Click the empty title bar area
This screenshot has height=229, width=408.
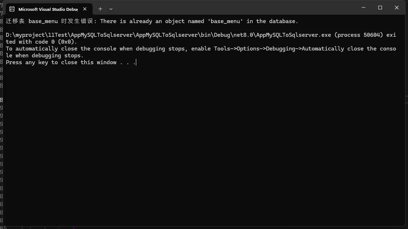click(x=235, y=8)
